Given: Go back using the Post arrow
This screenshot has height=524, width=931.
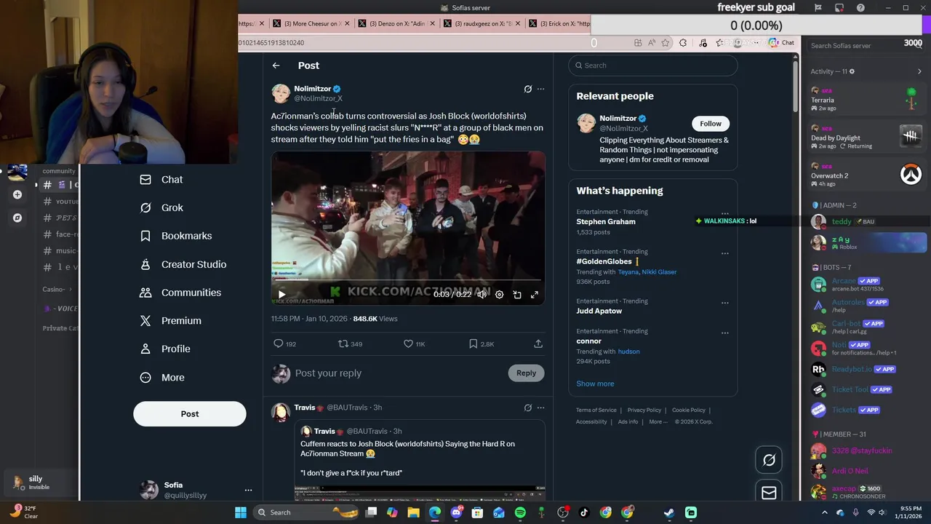Looking at the screenshot, I should 276,65.
